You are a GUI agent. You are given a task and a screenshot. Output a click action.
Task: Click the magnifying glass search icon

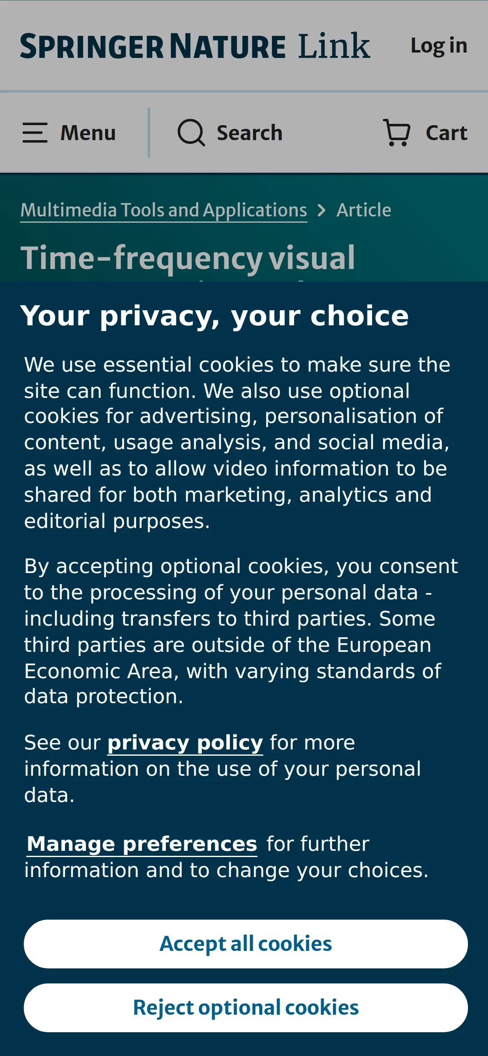(191, 133)
